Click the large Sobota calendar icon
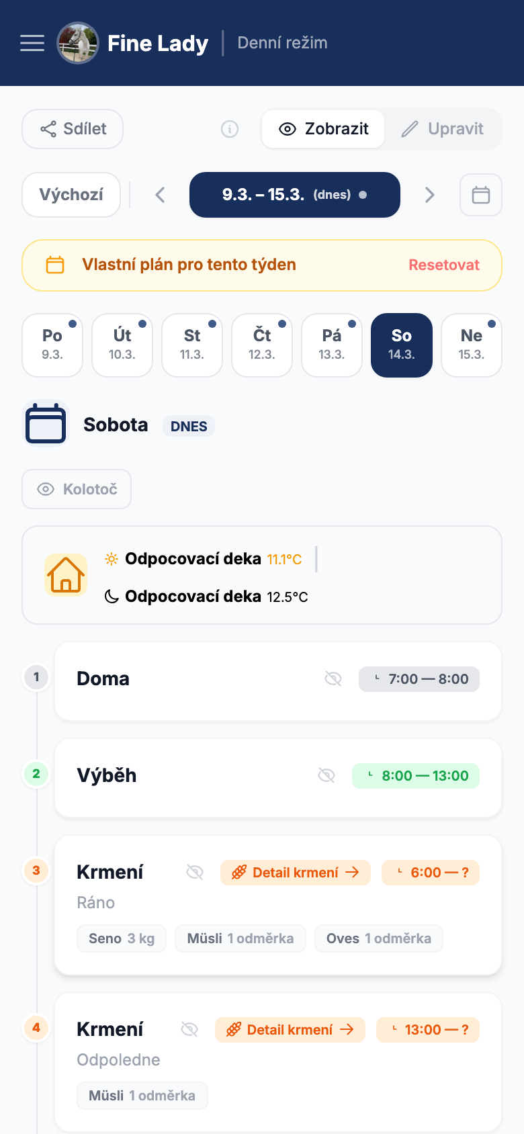 46,424
